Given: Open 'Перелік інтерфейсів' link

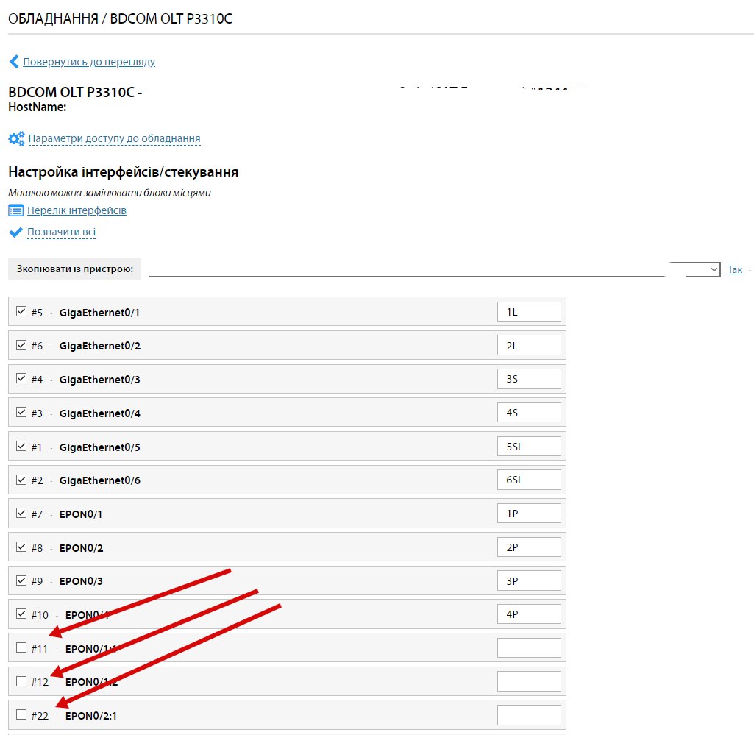Looking at the screenshot, I should 77,210.
